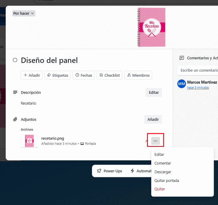Click the MM user avatar
The width and height of the screenshot is (218, 205).
click(181, 84)
